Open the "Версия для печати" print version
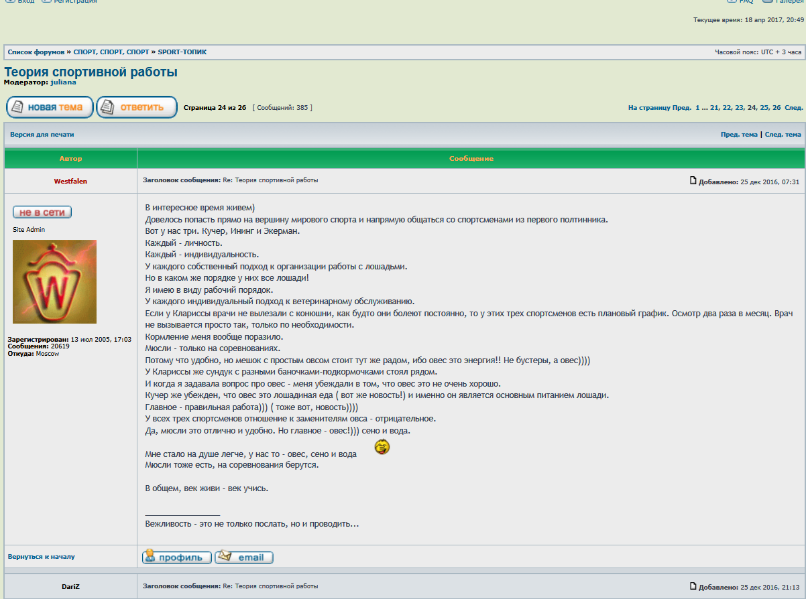The width and height of the screenshot is (806, 599). pos(42,135)
